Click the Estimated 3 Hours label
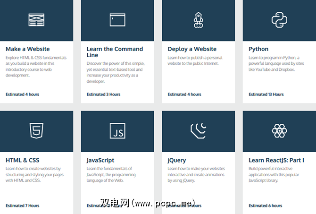Screen dimensions: 316x214 pos(103,94)
